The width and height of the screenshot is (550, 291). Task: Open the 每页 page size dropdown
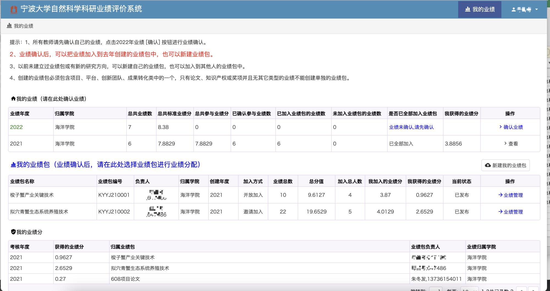pyautogui.click(x=469, y=289)
